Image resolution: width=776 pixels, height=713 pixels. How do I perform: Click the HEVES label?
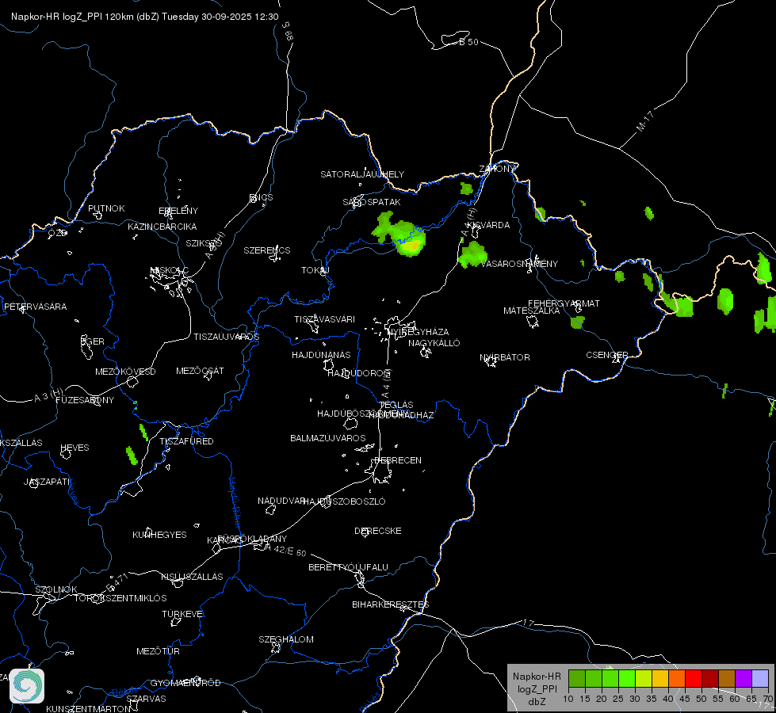pyautogui.click(x=75, y=448)
